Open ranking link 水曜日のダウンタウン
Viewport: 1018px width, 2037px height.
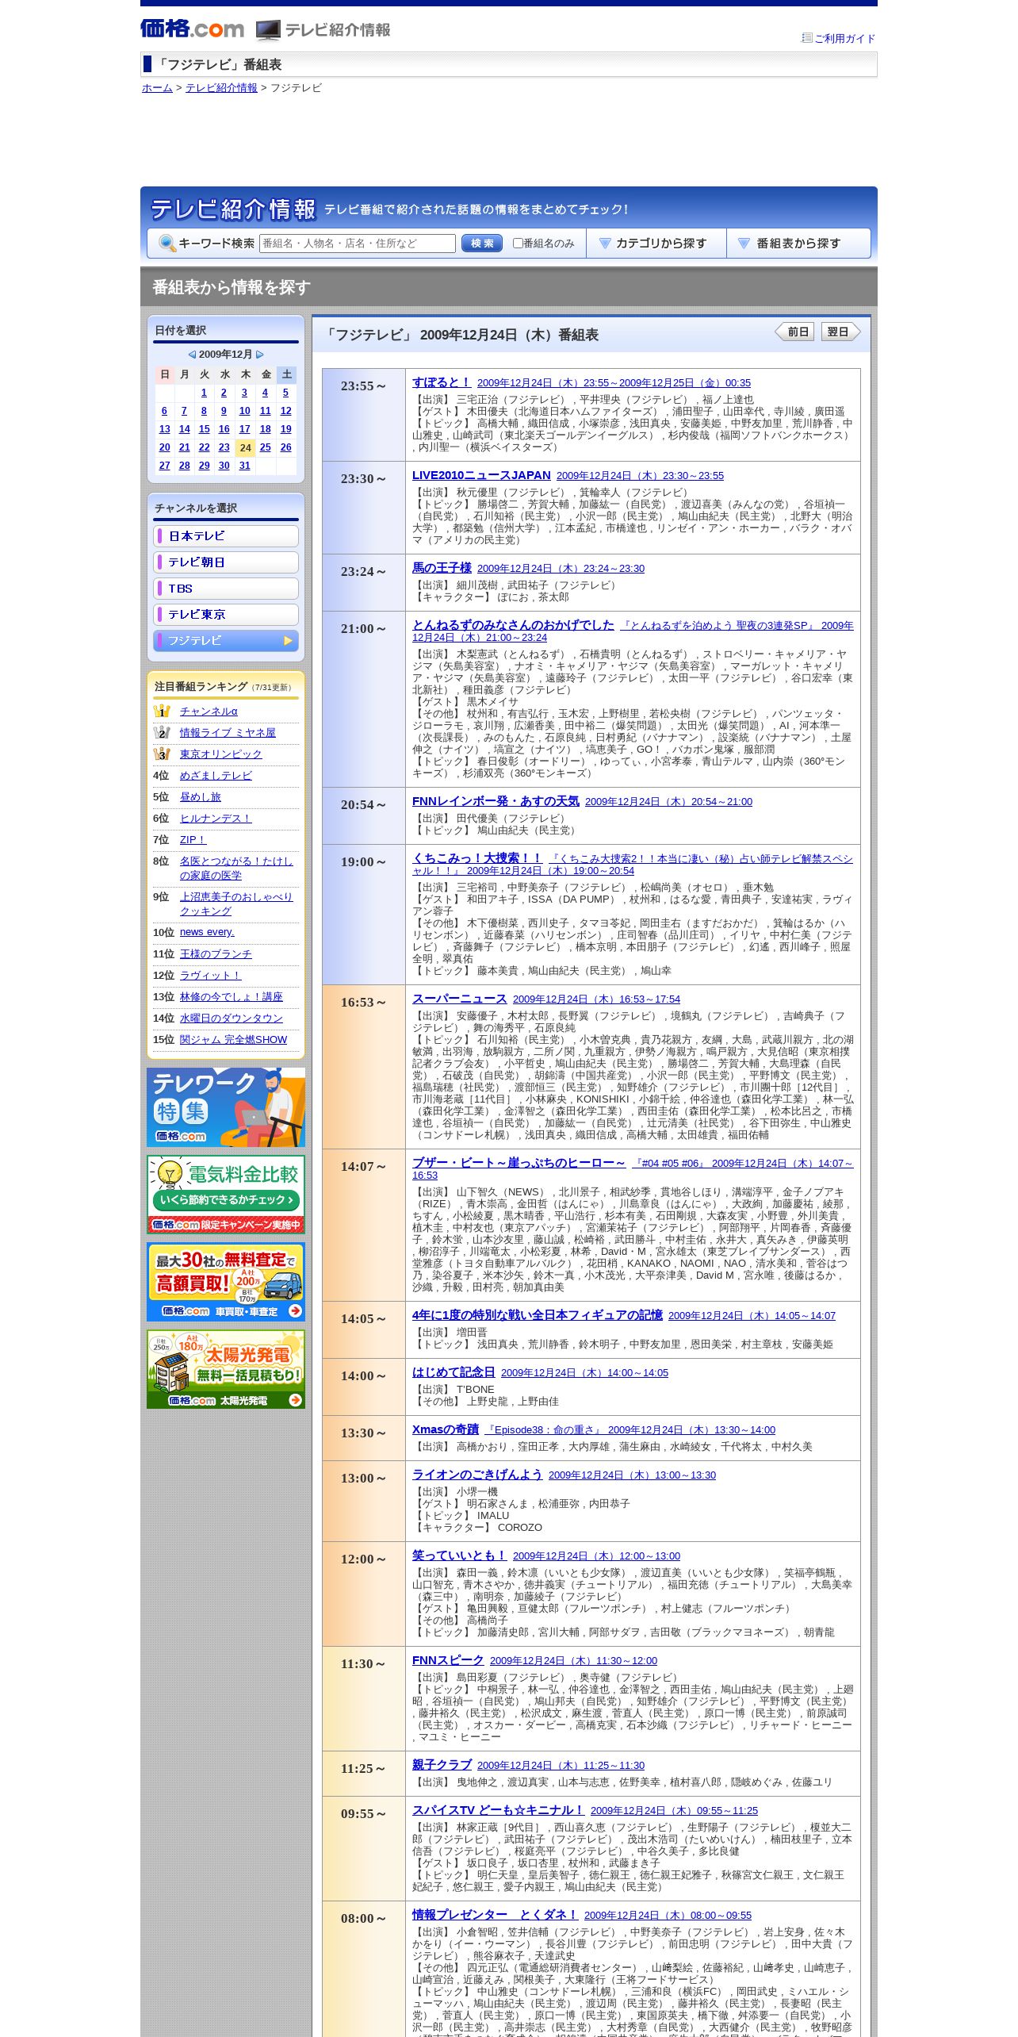[231, 1018]
